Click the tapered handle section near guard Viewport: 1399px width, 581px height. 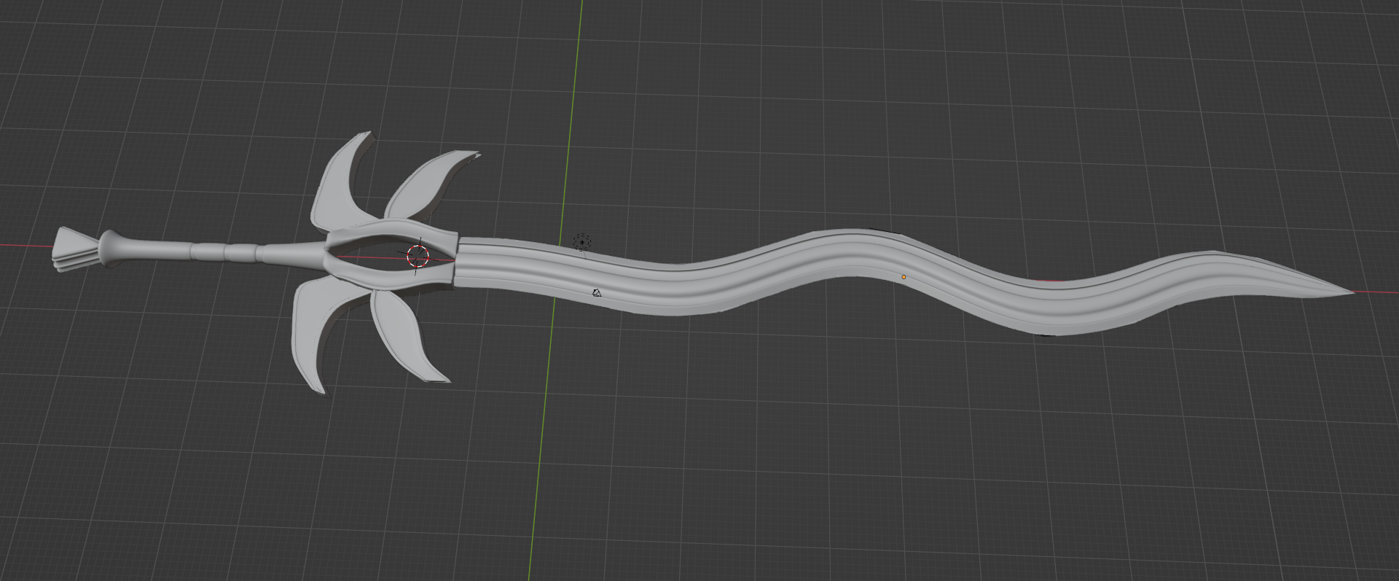[x=291, y=254]
